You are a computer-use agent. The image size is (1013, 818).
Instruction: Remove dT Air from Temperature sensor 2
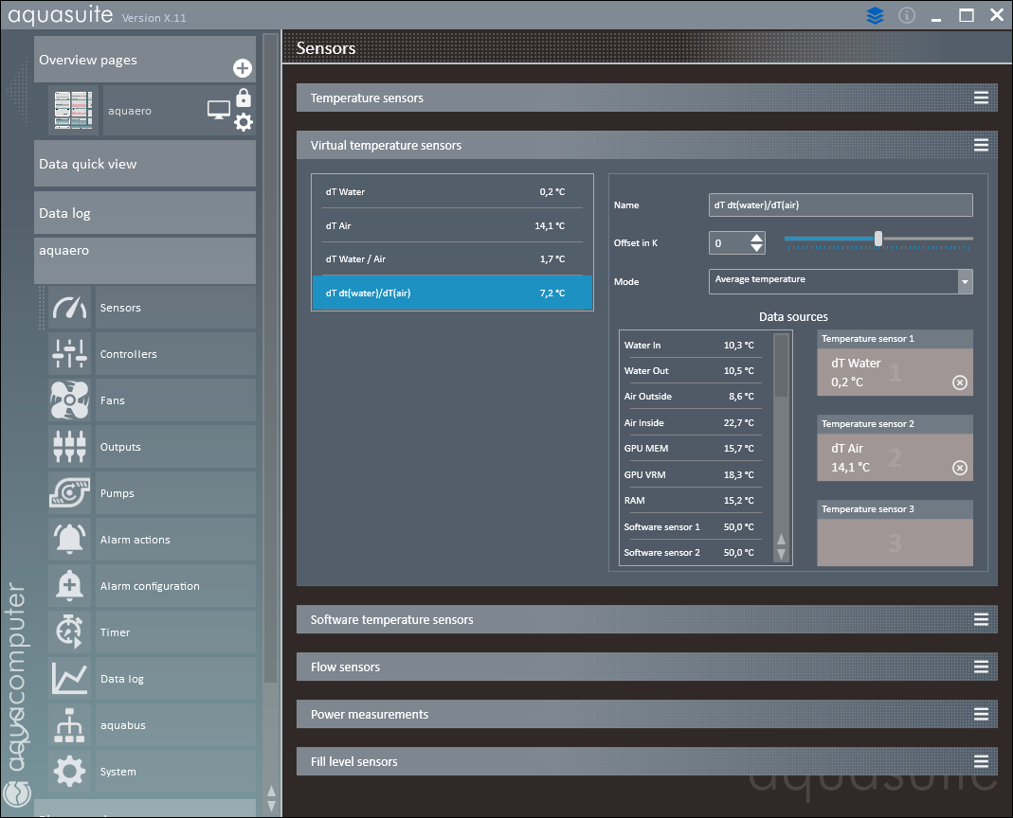[x=960, y=468]
